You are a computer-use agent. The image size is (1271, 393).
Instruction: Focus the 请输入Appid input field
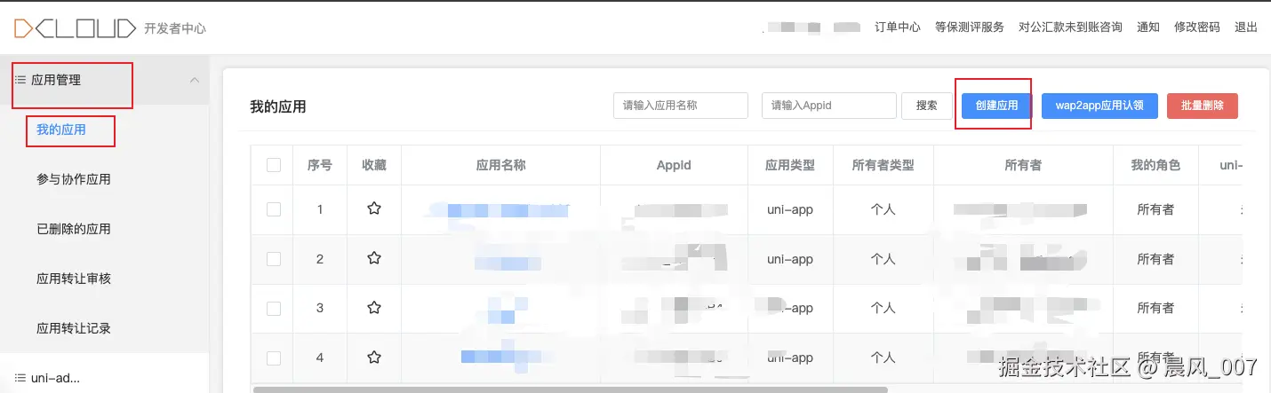click(x=829, y=106)
